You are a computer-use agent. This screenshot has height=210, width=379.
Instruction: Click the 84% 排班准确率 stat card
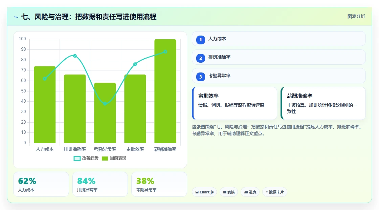coord(100,184)
